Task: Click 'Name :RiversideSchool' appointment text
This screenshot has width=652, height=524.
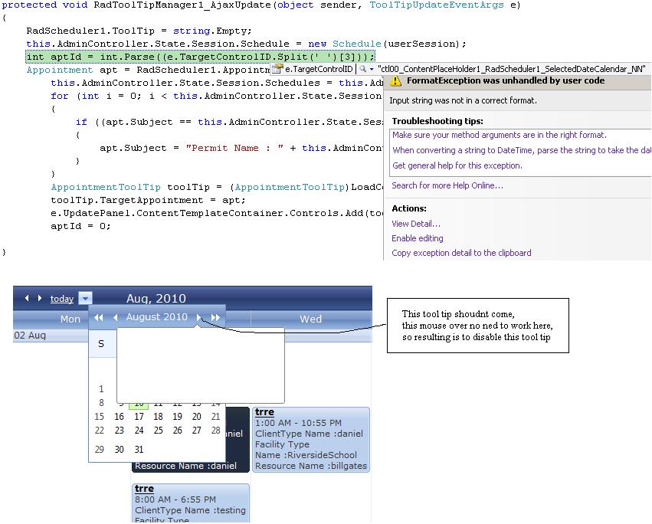Action: tap(306, 455)
